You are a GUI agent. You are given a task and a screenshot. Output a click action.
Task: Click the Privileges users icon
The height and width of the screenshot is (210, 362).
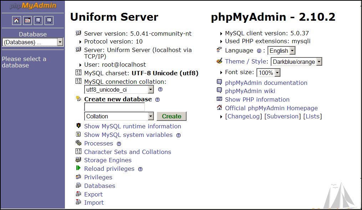point(78,177)
